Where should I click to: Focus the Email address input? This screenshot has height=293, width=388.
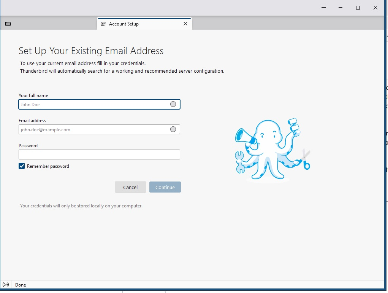(99, 129)
